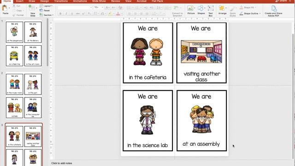Switch to the Design tab
Screen dimensions: 295x166
(45, 1)
